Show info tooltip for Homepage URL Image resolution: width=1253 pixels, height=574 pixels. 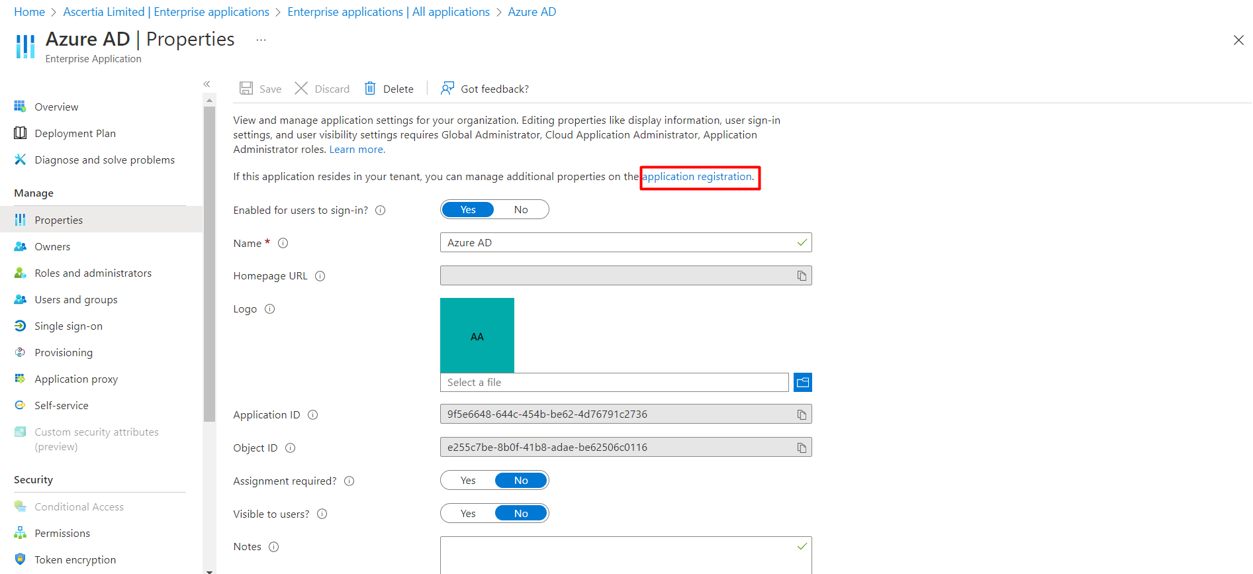coord(320,276)
